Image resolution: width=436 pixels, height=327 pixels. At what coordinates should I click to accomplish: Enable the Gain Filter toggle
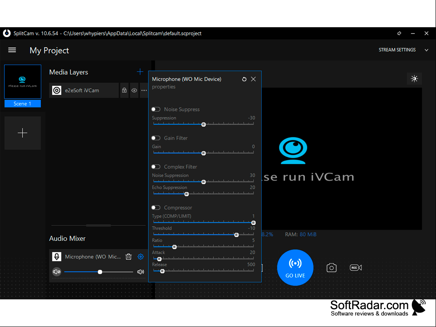156,138
